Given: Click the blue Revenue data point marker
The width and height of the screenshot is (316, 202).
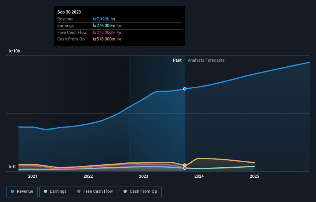Looking at the screenshot, I should 185,89.
